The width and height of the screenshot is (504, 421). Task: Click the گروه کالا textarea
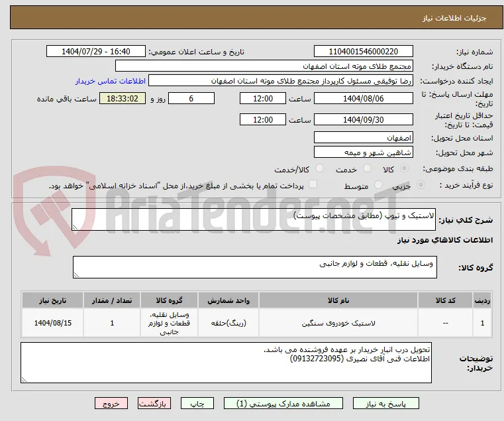255,267
